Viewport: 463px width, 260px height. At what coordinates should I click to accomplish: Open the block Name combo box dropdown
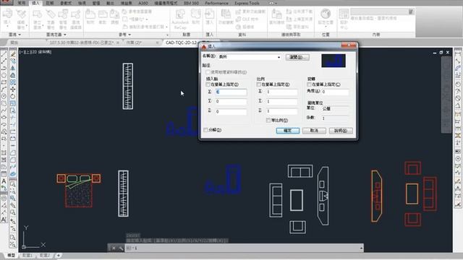pyautogui.click(x=279, y=57)
